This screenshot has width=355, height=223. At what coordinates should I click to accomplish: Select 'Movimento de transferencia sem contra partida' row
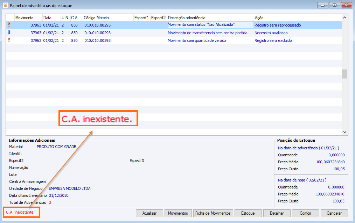click(x=174, y=33)
